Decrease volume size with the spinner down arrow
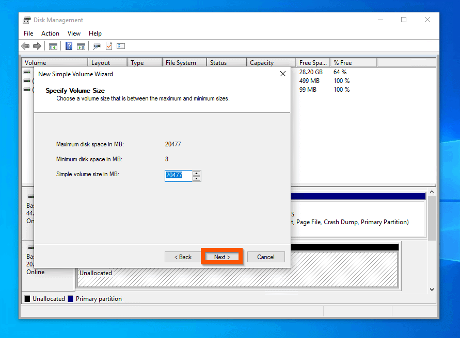460x338 pixels. (x=197, y=178)
